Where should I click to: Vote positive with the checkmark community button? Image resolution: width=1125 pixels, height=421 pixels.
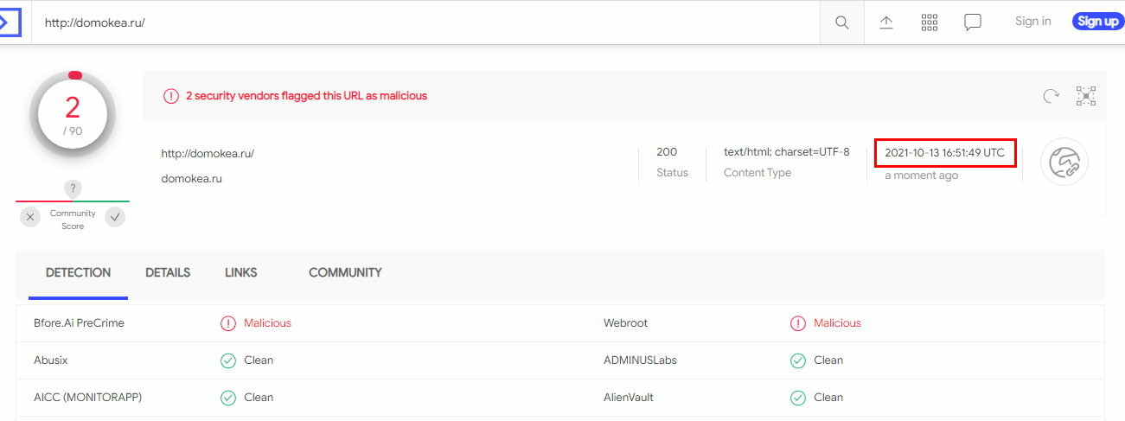point(115,218)
